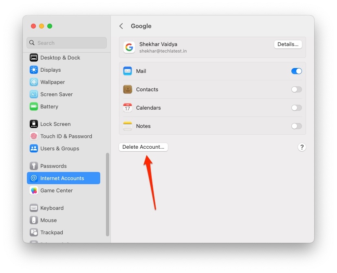Viewport: 337px width, 273px height.
Task: Click the Google page title
Action: 141,26
